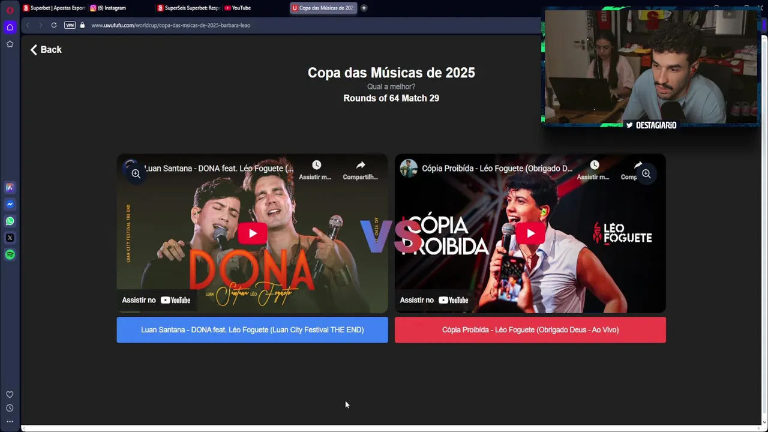Open WhatsApp from the Opera sidebar
This screenshot has height=432, width=768.
pyautogui.click(x=10, y=221)
